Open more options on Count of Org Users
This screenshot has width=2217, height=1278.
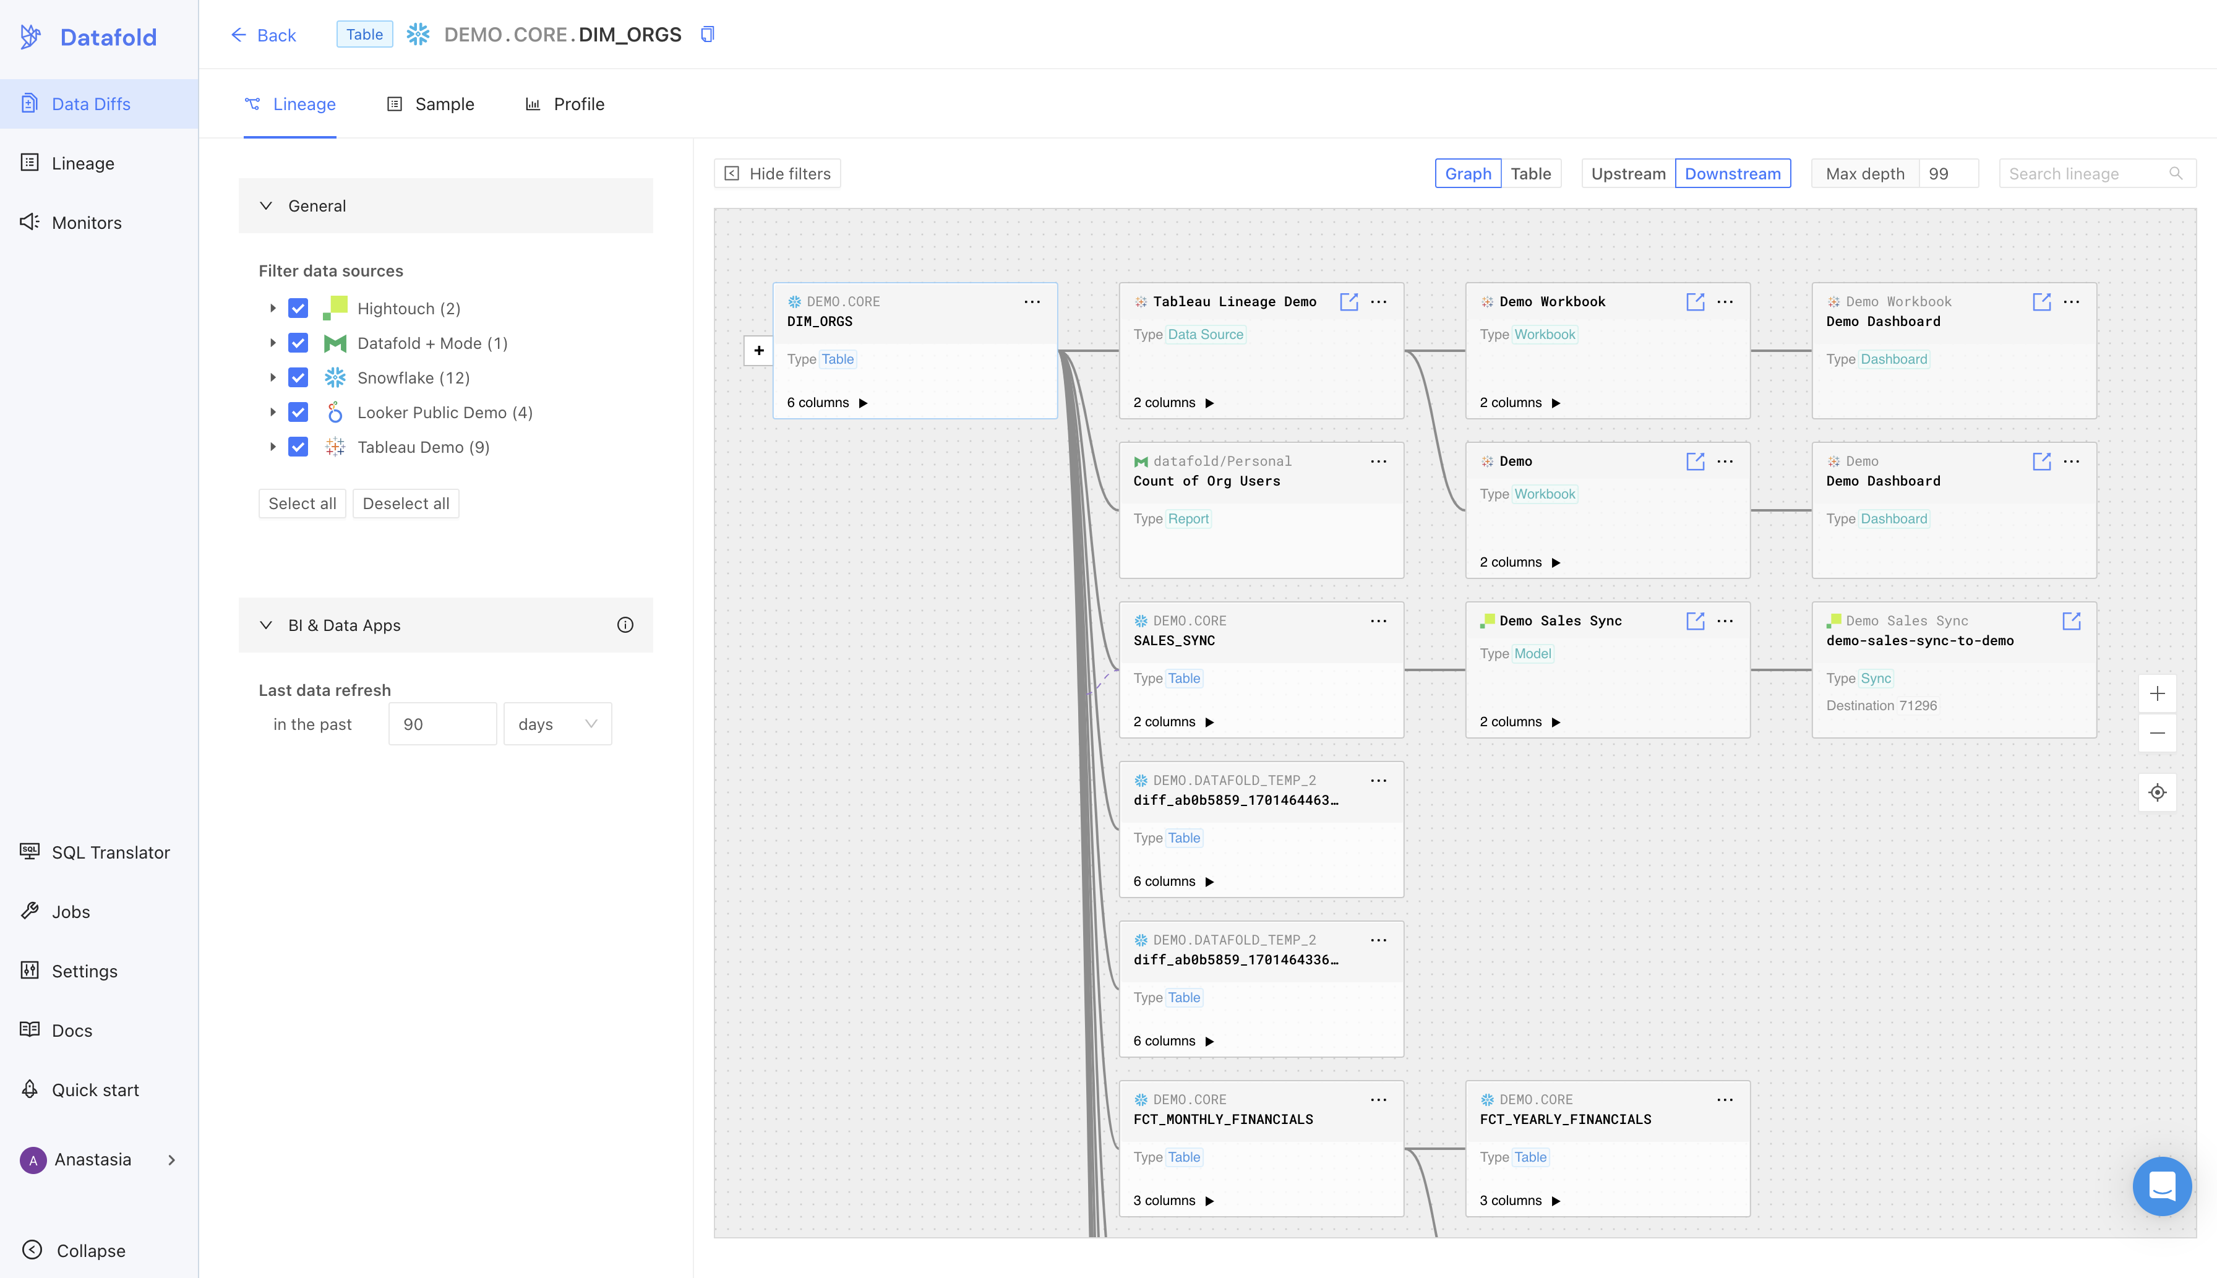(1379, 461)
